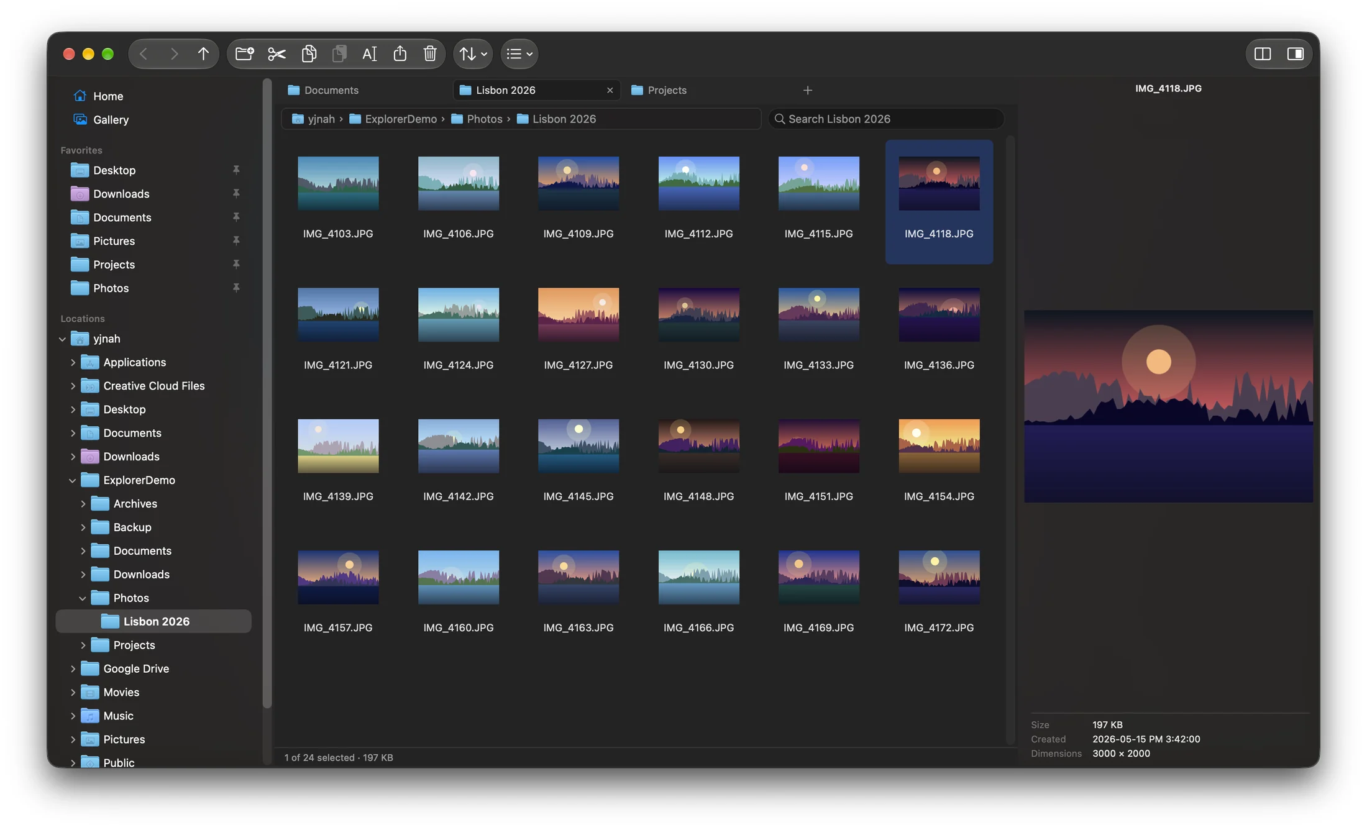Viewport: 1367px width, 830px height.
Task: Unpin Downloads from Favorites
Action: tap(236, 194)
